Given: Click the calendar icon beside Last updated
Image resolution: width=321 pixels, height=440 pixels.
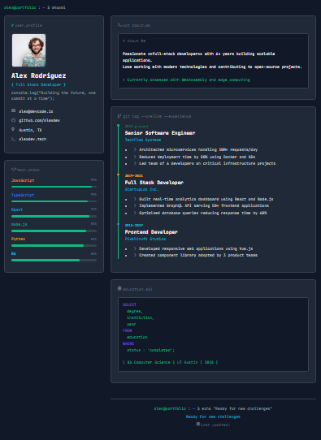Looking at the screenshot, I should click(x=197, y=424).
